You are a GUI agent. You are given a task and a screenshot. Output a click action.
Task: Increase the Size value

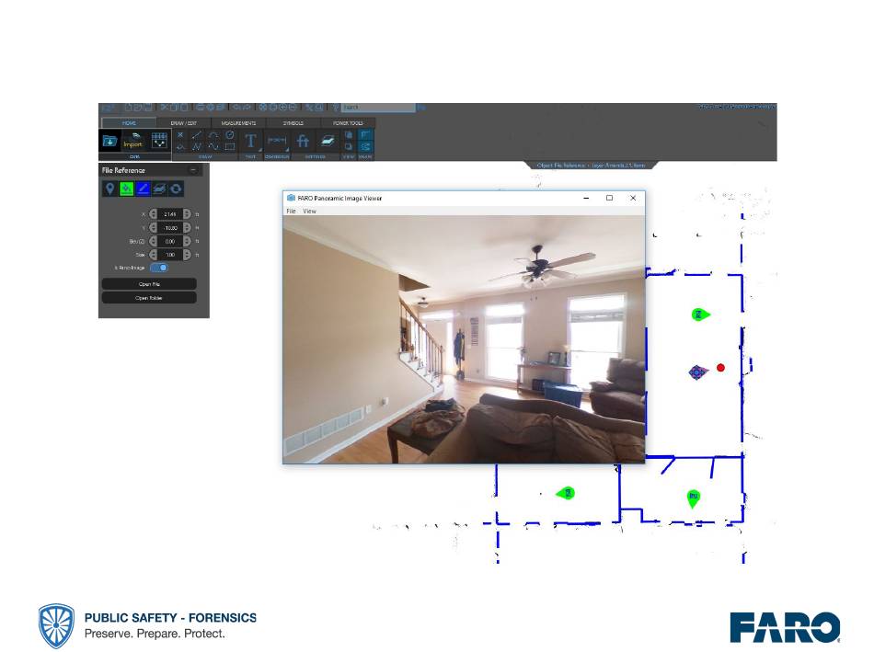point(187,255)
